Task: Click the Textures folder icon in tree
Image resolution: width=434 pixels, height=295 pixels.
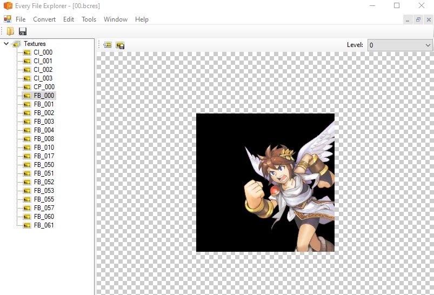Action: pyautogui.click(x=17, y=44)
